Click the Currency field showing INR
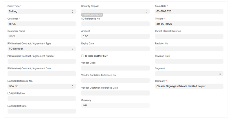 tap(115, 105)
